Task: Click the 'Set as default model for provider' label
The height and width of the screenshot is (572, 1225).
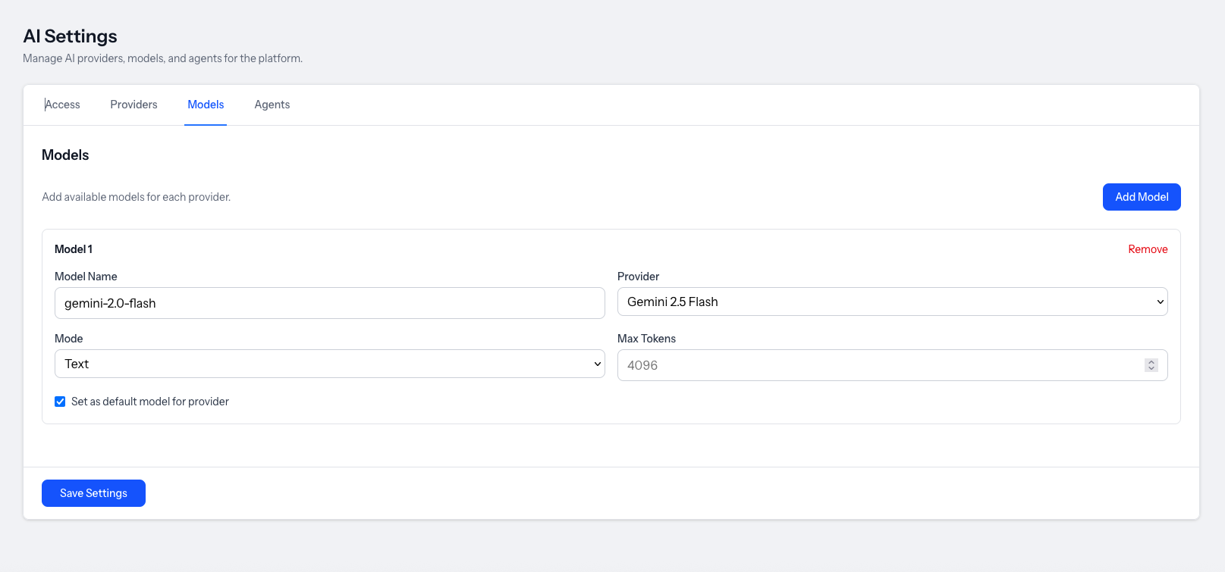Action: 150,402
